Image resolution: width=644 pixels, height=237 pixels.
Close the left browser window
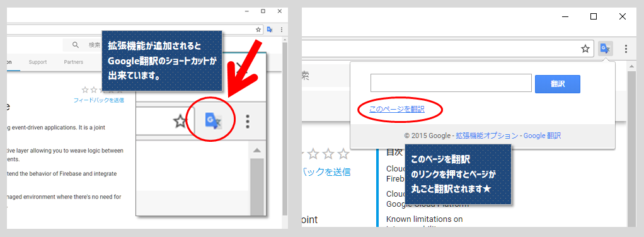[x=280, y=11]
